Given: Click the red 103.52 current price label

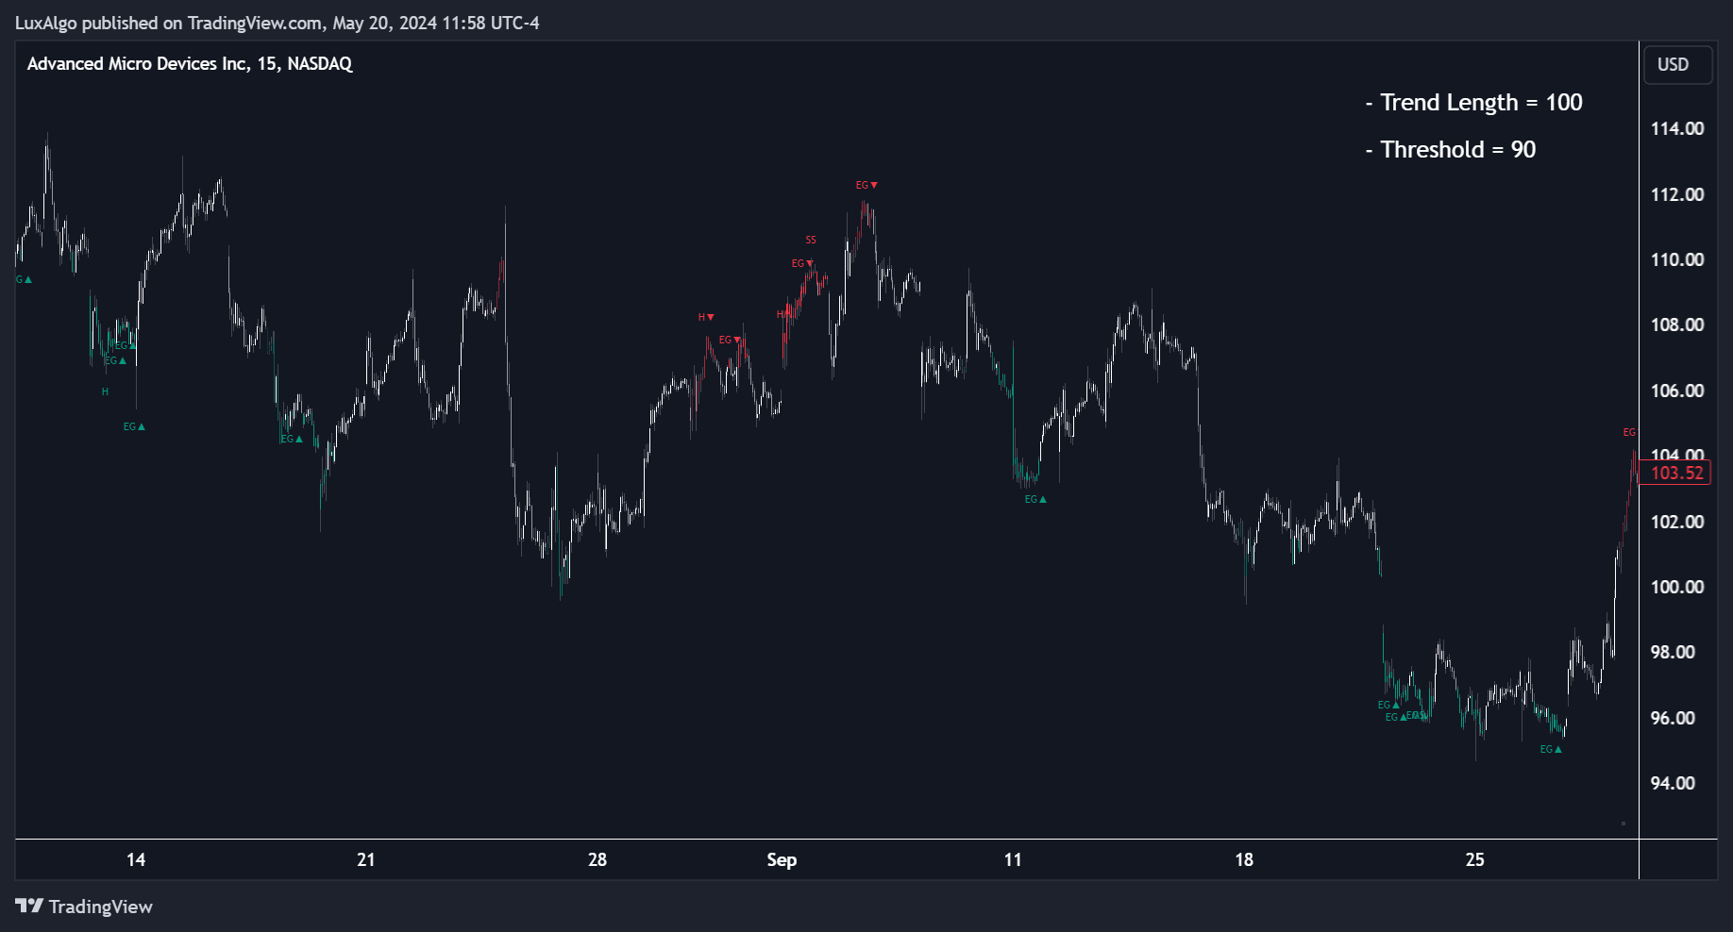Looking at the screenshot, I should click(1676, 473).
